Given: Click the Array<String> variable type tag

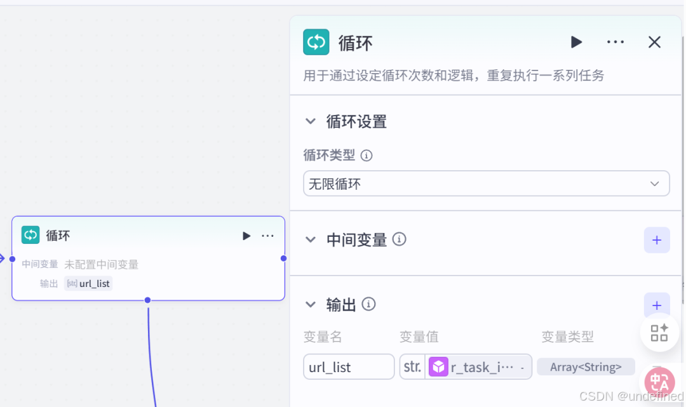Looking at the screenshot, I should click(x=586, y=367).
